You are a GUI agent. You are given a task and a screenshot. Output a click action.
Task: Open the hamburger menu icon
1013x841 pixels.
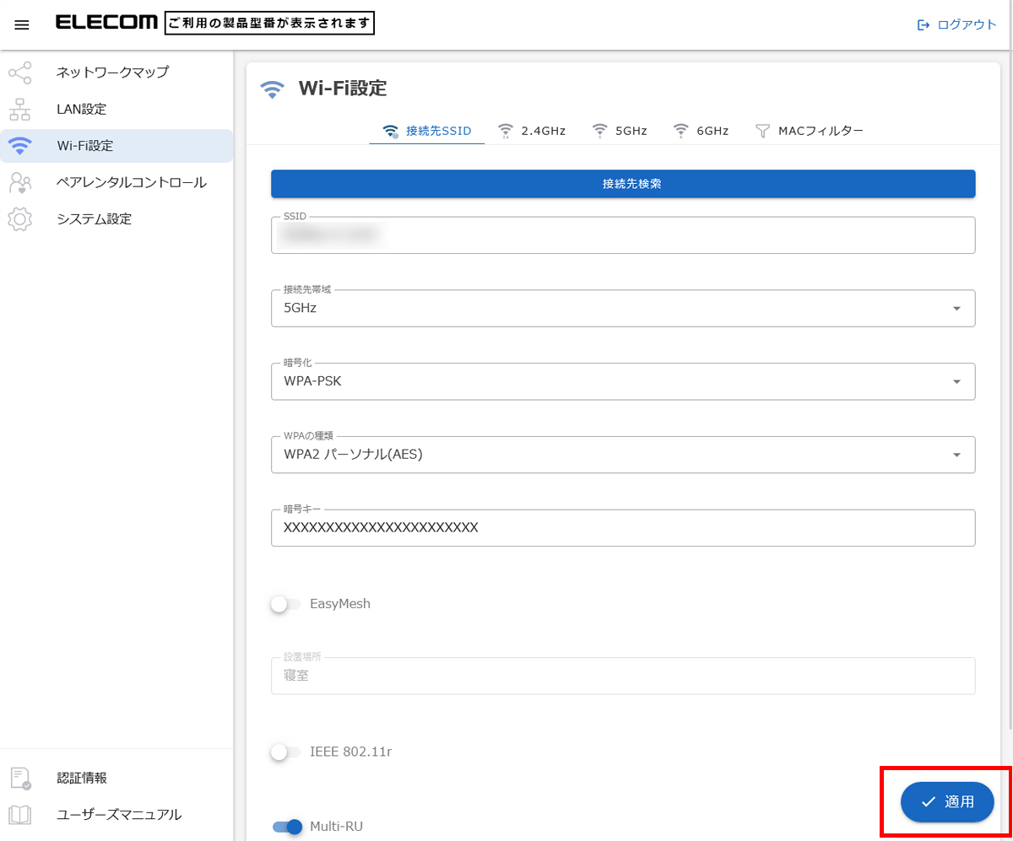pos(22,24)
